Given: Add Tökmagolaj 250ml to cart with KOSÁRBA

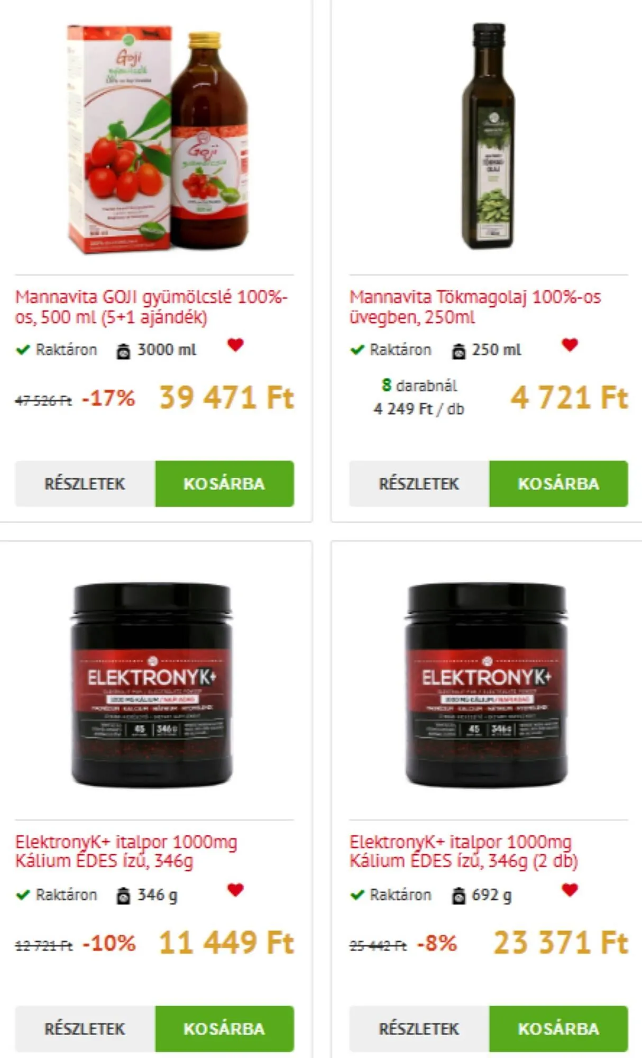Looking at the screenshot, I should pos(558,484).
